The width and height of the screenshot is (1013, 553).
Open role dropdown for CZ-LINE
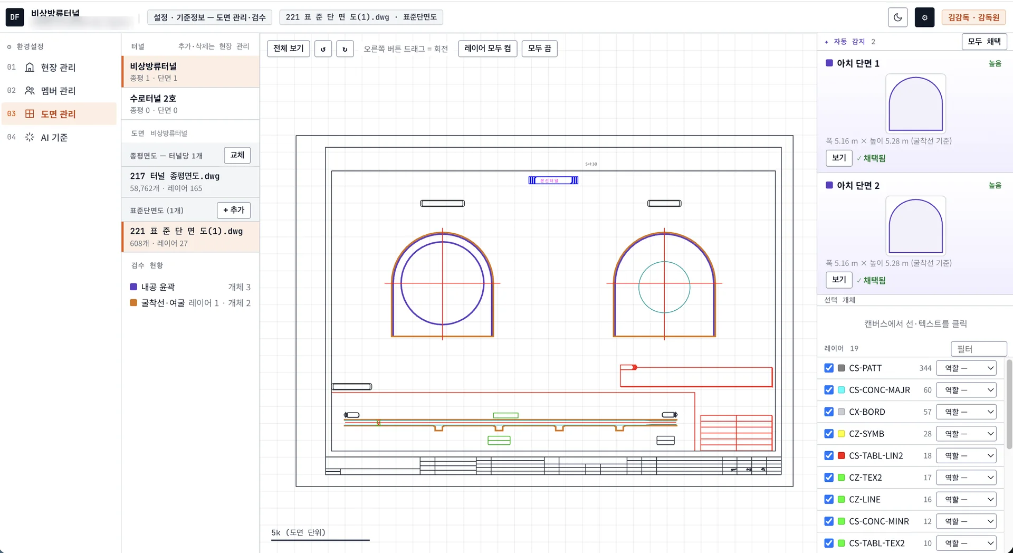point(967,500)
